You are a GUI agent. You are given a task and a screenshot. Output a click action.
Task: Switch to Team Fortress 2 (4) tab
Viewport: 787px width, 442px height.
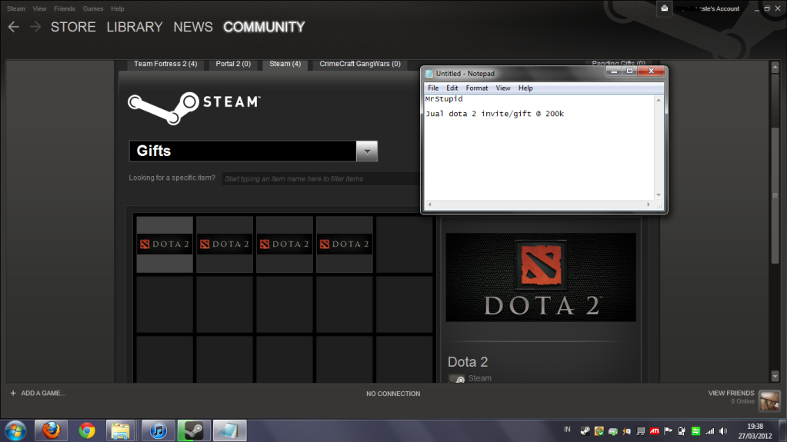(165, 64)
